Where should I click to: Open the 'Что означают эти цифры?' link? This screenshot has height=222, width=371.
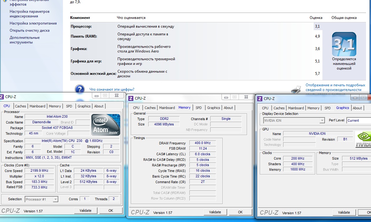point(112,89)
